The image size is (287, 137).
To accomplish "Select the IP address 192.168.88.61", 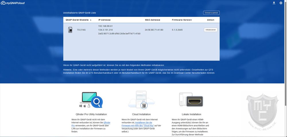I will 105,26.
